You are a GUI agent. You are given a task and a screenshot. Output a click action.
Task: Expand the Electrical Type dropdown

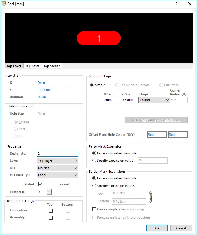pos(58,175)
